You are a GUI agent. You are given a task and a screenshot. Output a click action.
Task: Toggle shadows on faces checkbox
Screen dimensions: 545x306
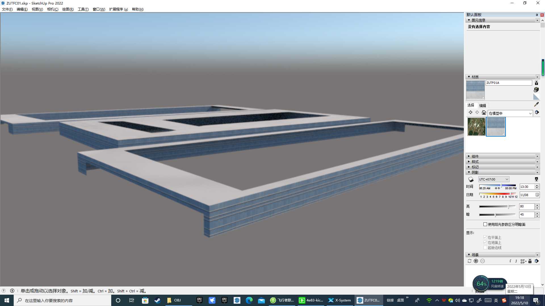485,237
